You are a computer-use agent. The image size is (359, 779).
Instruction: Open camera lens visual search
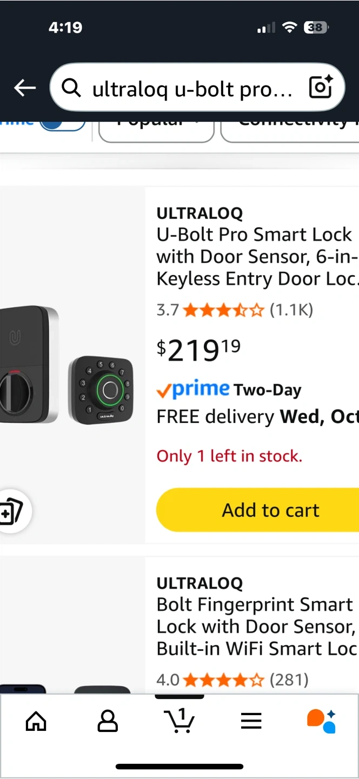click(320, 88)
